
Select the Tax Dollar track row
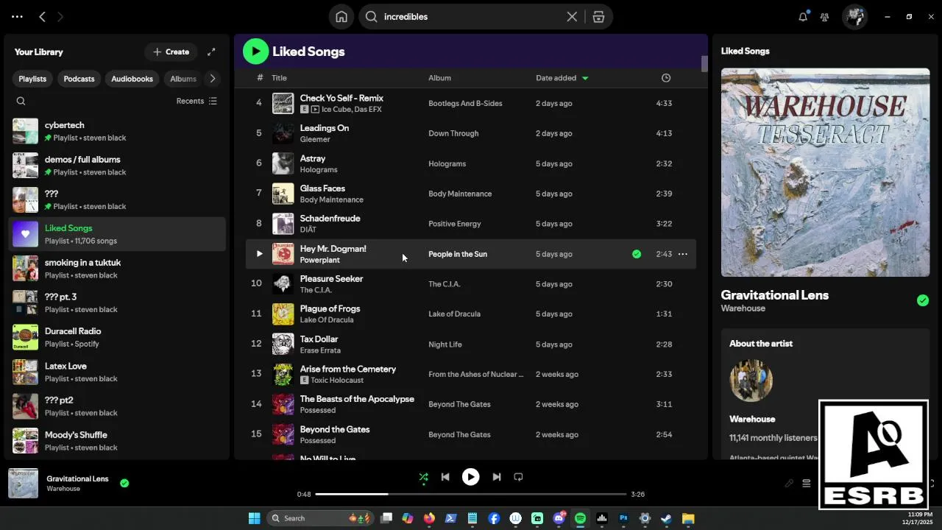tap(470, 344)
